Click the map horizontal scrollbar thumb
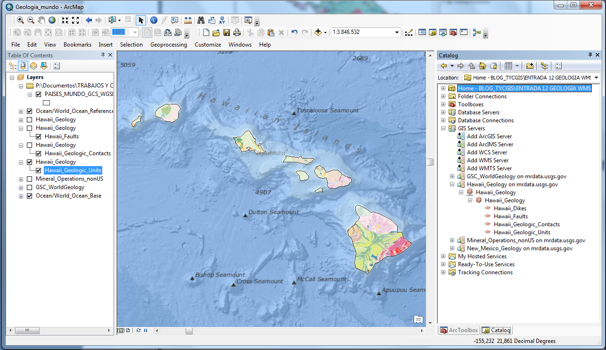This screenshot has width=606, height=350. pos(189,330)
